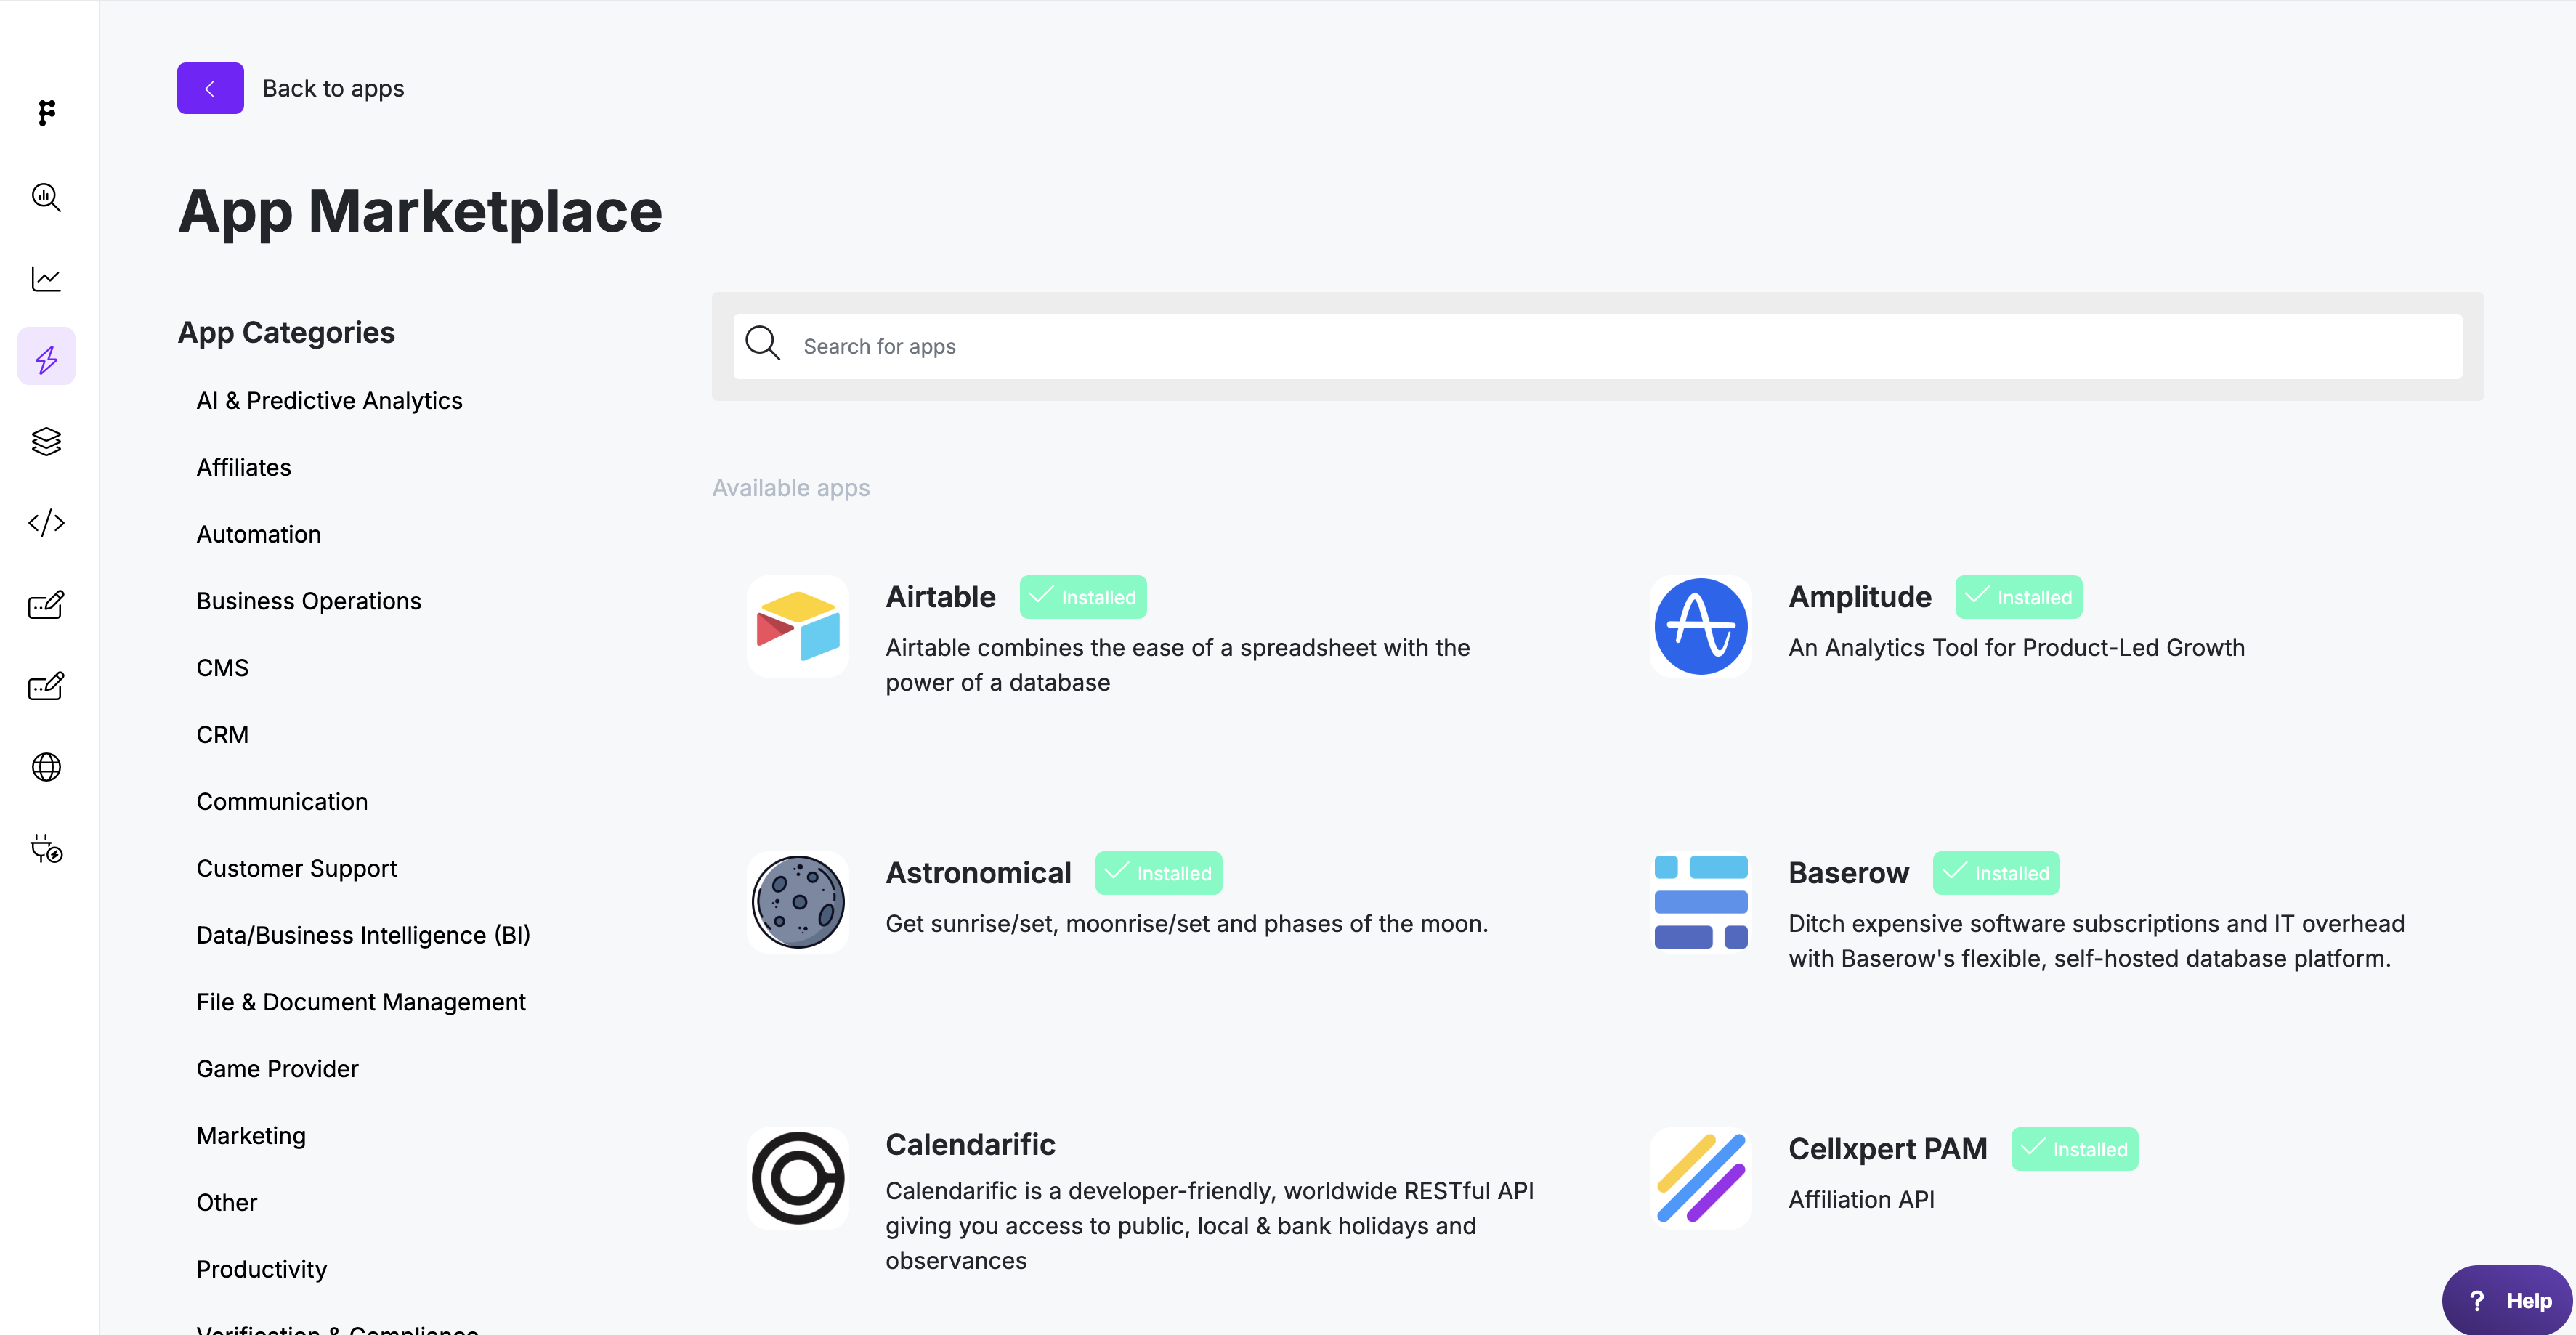2576x1335 pixels.
Task: Open the code brackets sidebar icon
Action: pyautogui.click(x=46, y=523)
